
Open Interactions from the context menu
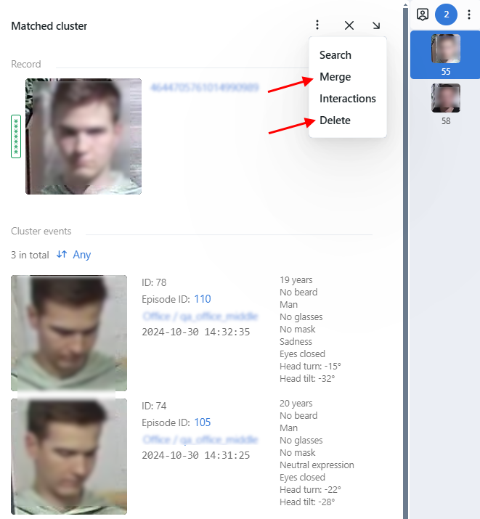347,99
